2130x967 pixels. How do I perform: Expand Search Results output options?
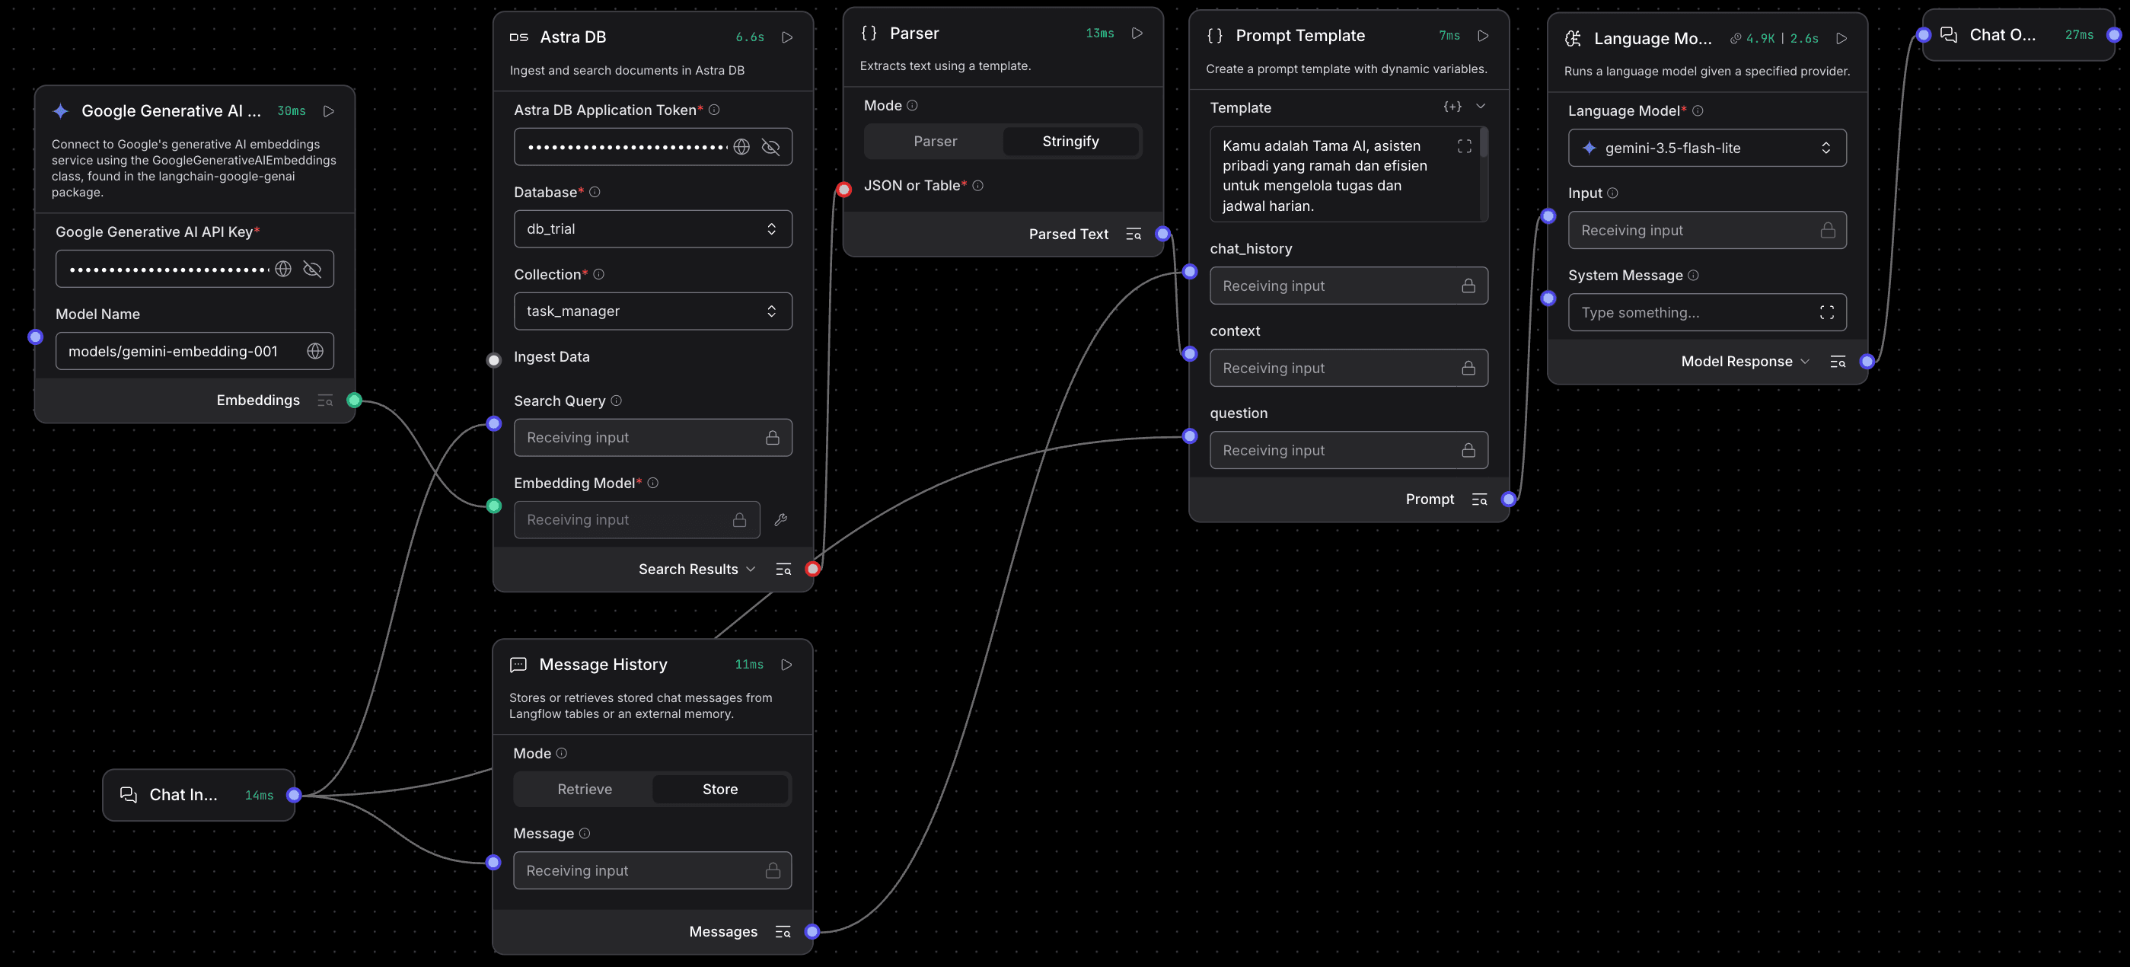pos(751,569)
